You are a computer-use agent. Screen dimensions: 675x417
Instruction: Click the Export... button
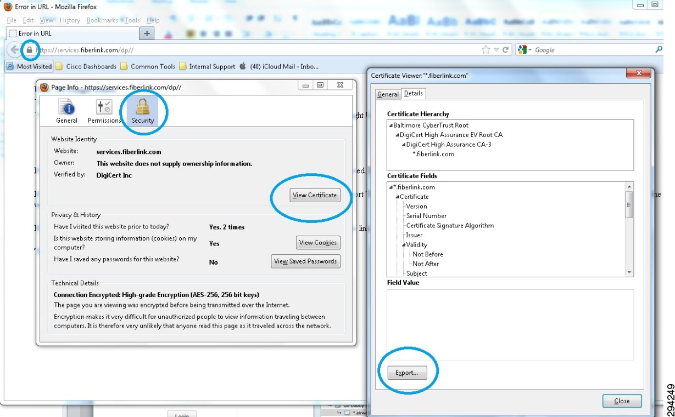tap(407, 373)
